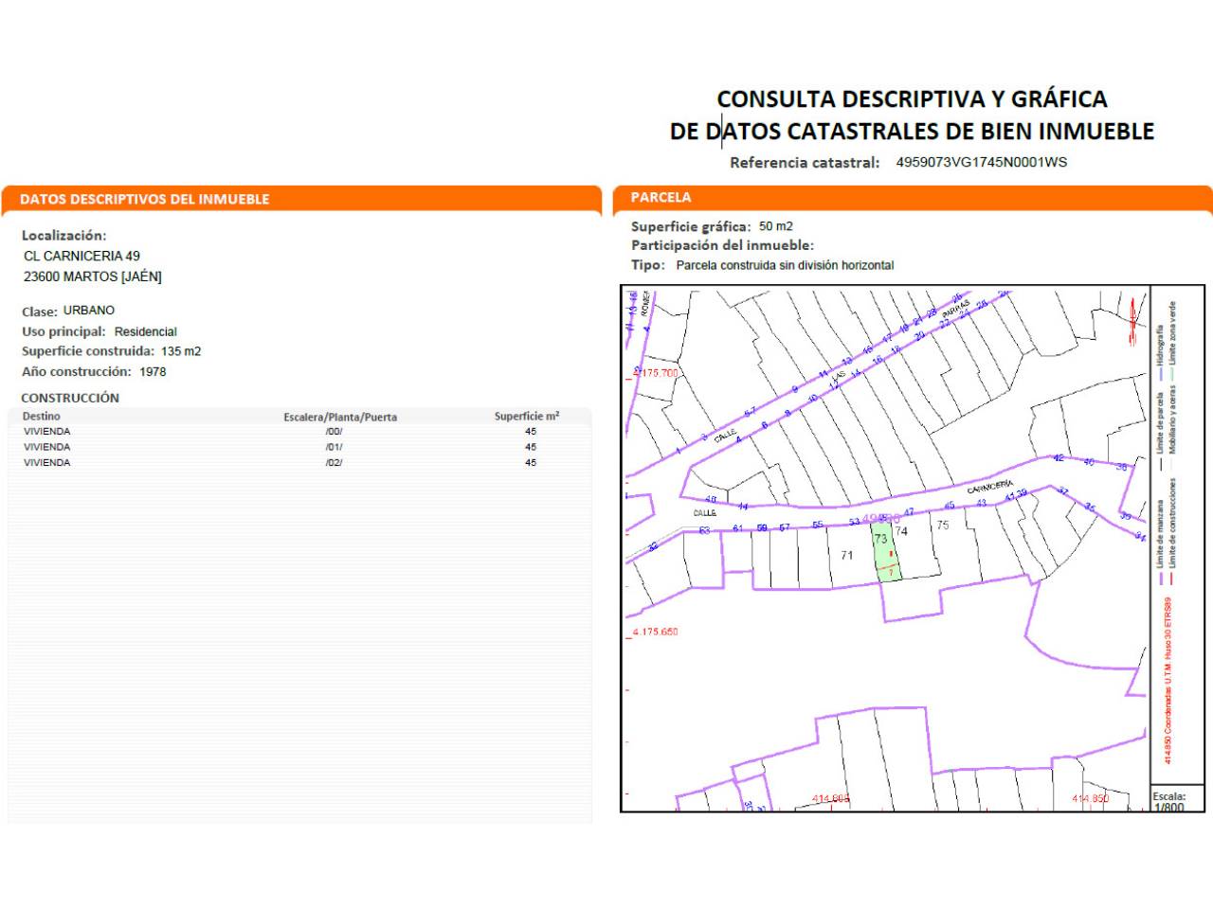Click the 'Superficie construida:' field label

[88, 351]
